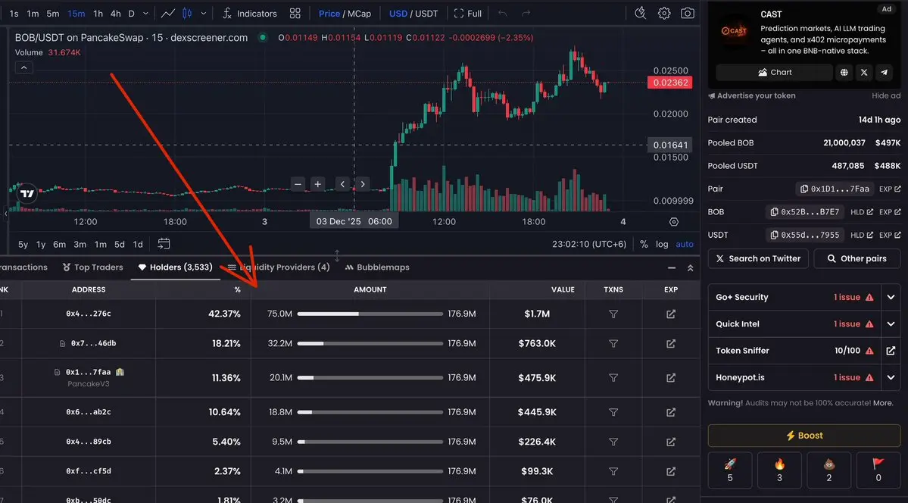Expand table panel with double chevron
The height and width of the screenshot is (503, 908).
coord(690,267)
